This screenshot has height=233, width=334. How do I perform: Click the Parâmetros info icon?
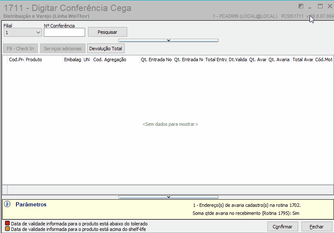point(7,204)
